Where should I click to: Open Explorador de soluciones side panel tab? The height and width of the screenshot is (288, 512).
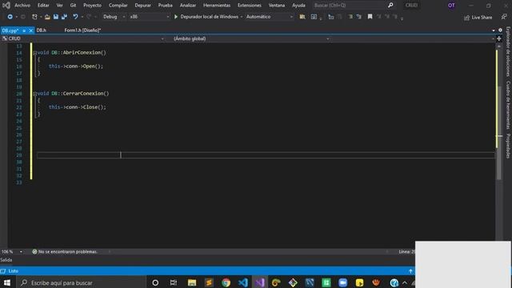[508, 51]
